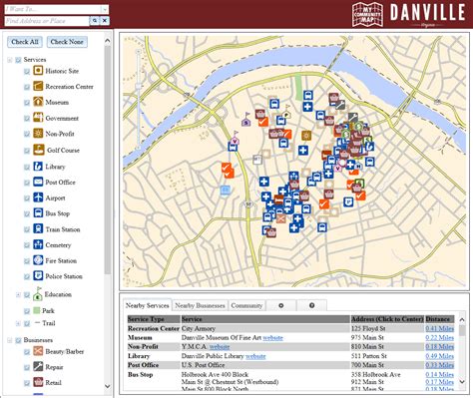Click the Find Address or Place field

coord(47,21)
